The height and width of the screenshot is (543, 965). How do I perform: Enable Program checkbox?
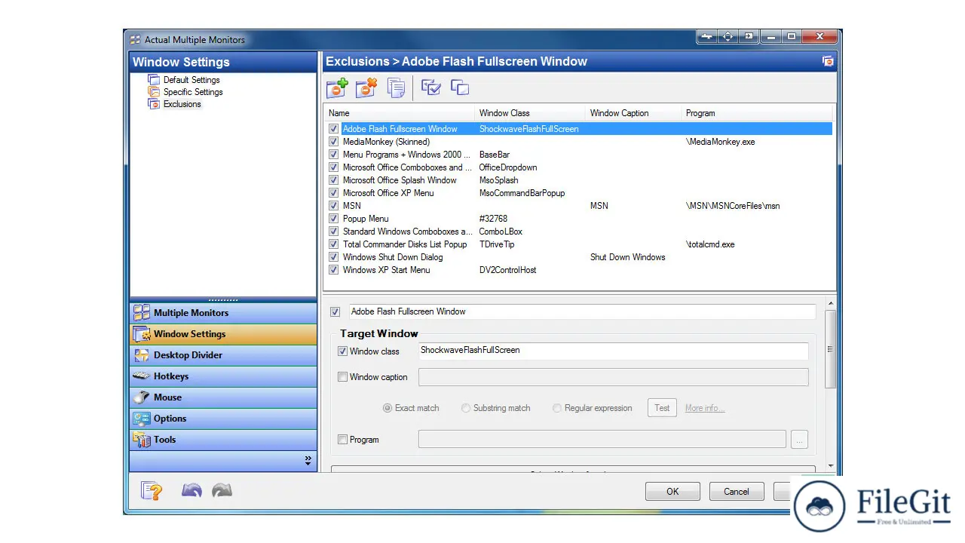pyautogui.click(x=342, y=440)
